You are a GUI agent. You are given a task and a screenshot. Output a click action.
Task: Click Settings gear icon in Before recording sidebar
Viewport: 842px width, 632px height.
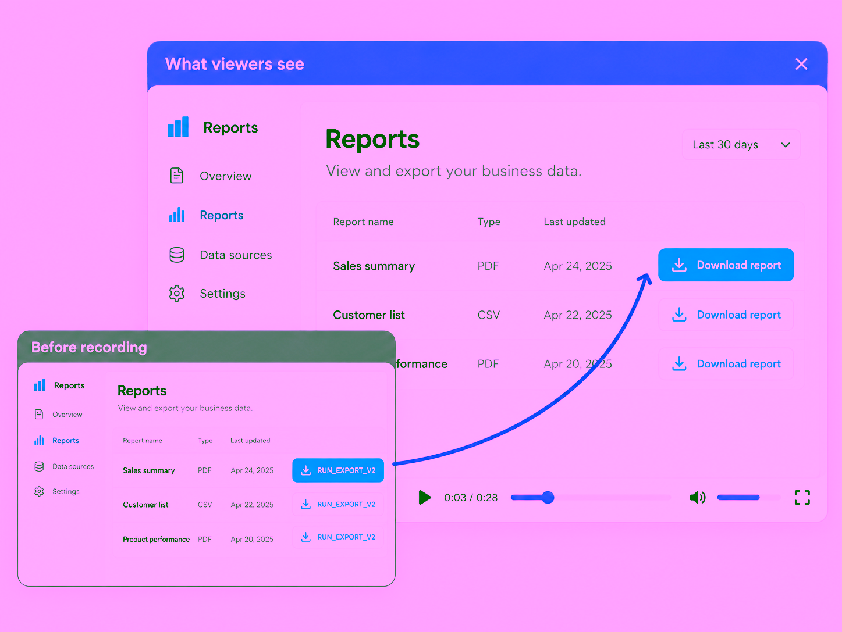pos(39,491)
